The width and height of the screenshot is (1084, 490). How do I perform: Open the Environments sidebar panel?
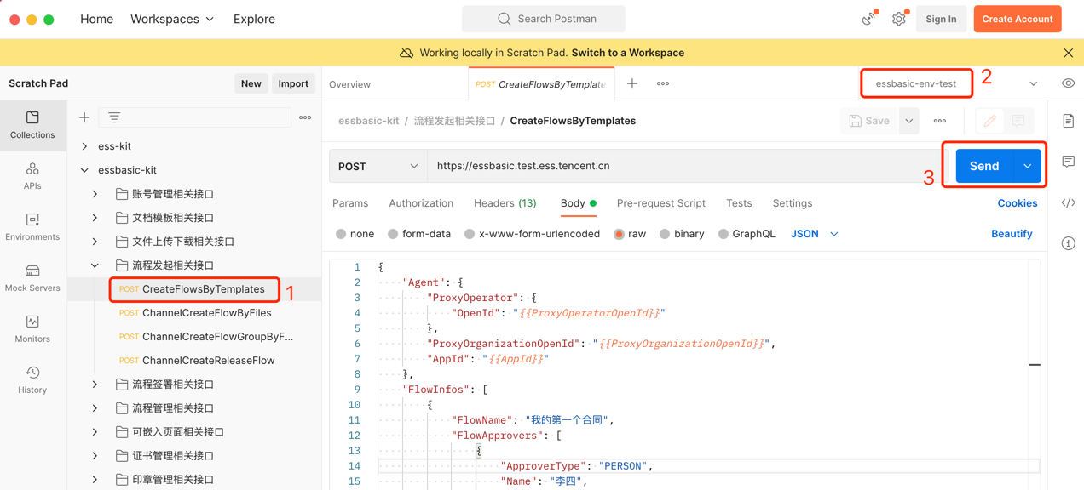pyautogui.click(x=32, y=227)
